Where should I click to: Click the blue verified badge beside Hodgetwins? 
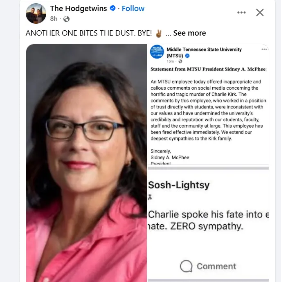pyautogui.click(x=113, y=8)
